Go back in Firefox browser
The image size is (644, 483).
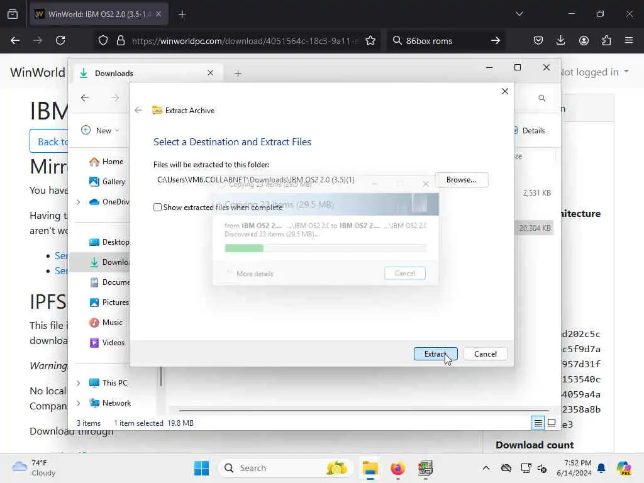pos(15,40)
